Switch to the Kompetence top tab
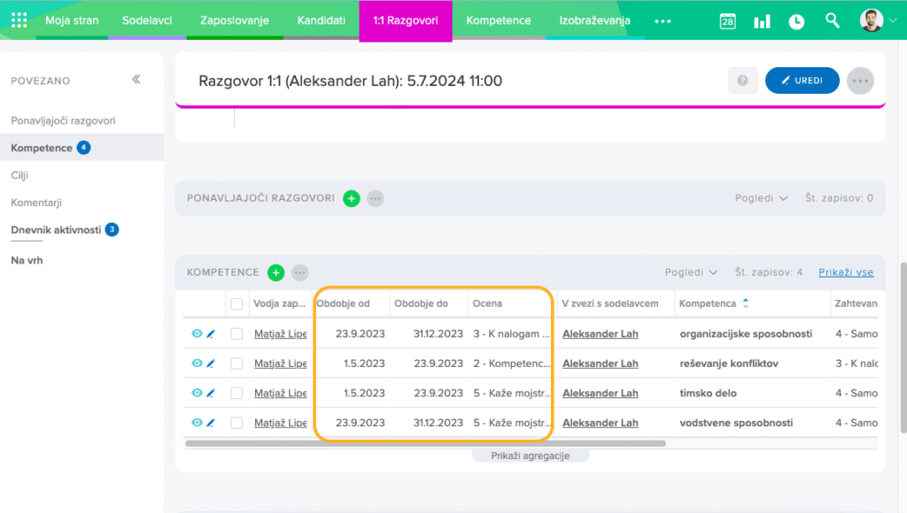 498,20
